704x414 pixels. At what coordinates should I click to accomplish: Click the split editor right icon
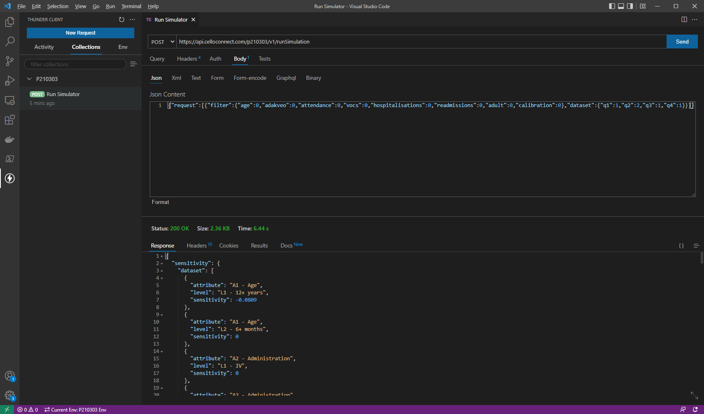tap(684, 20)
